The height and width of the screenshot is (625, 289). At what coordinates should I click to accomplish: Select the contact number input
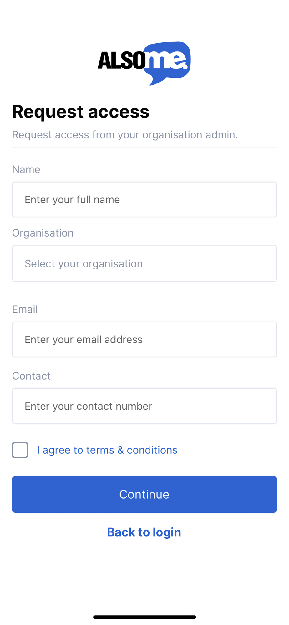144,406
